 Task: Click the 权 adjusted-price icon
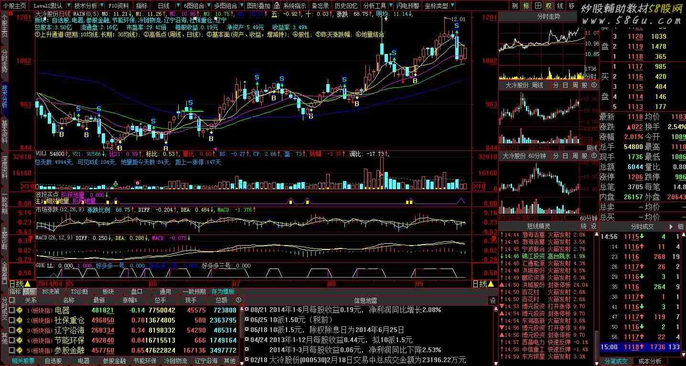tap(549, 6)
